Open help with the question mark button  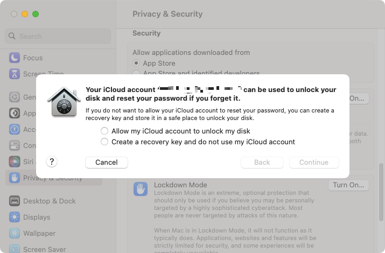(x=52, y=161)
